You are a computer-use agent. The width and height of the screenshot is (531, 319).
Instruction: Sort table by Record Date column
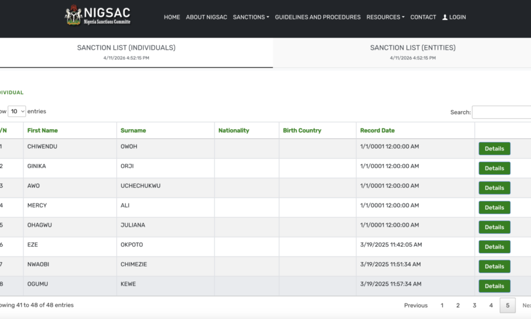point(377,130)
